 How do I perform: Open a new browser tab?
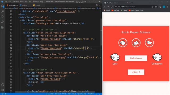pyautogui.click(x=132, y=3)
